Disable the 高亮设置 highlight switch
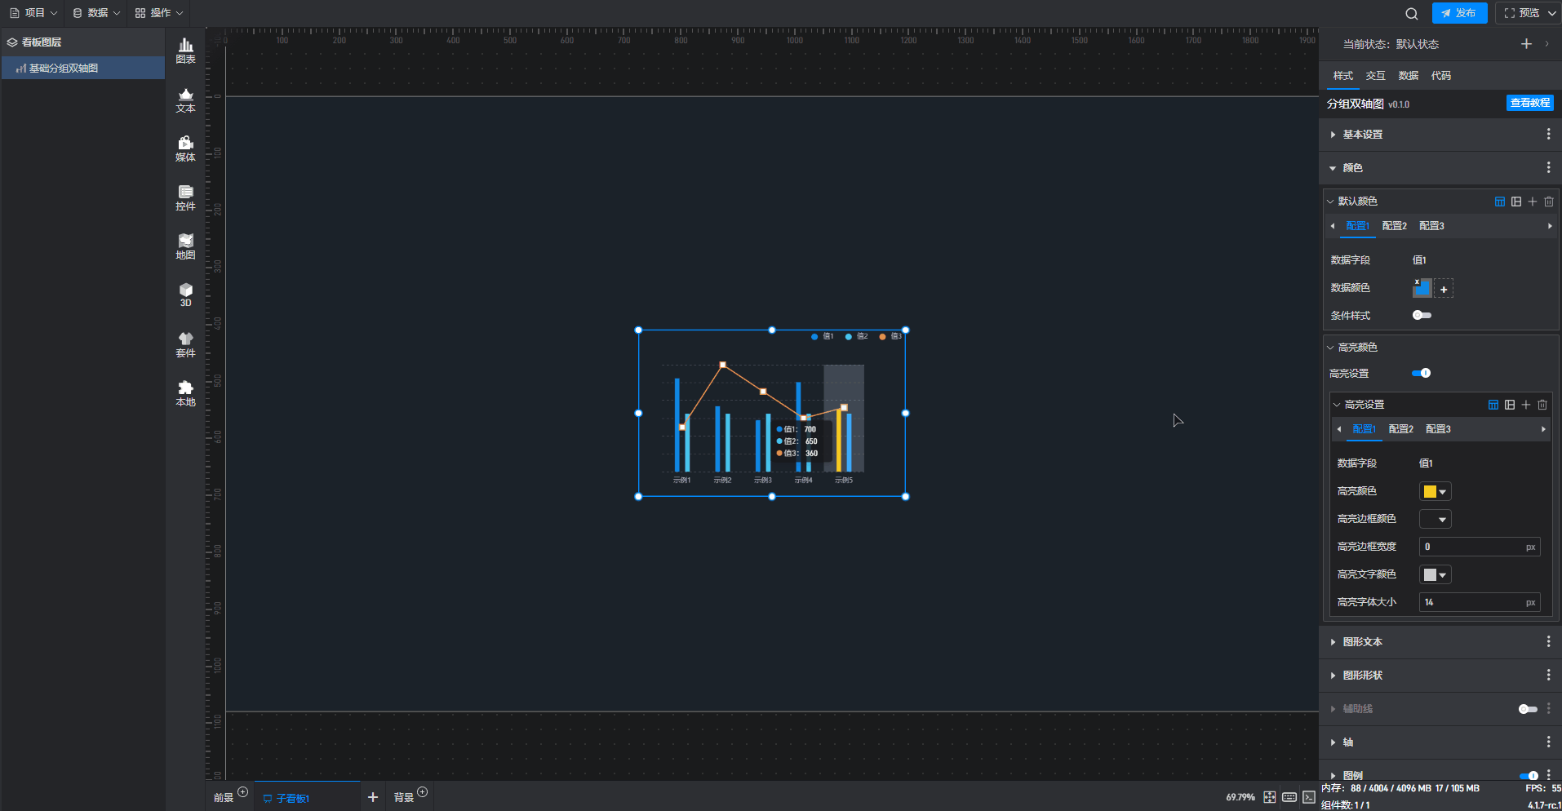The image size is (1562, 811). tap(1421, 373)
